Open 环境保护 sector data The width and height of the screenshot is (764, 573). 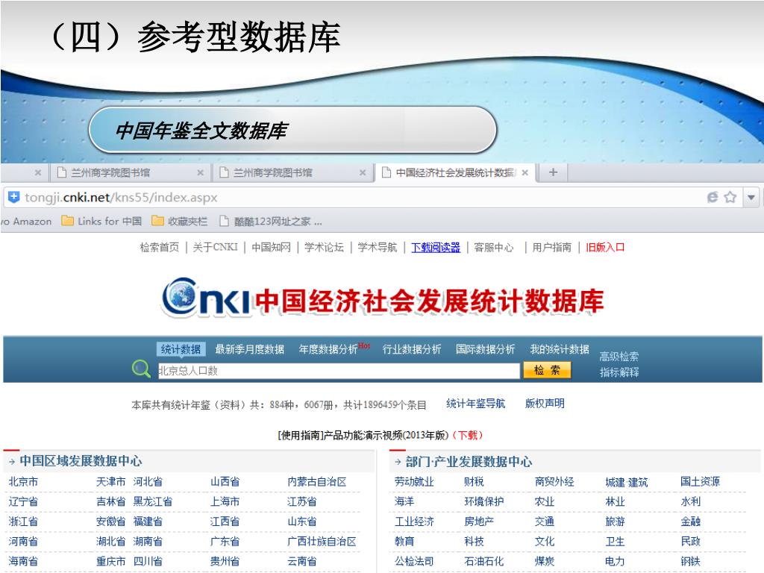click(483, 501)
